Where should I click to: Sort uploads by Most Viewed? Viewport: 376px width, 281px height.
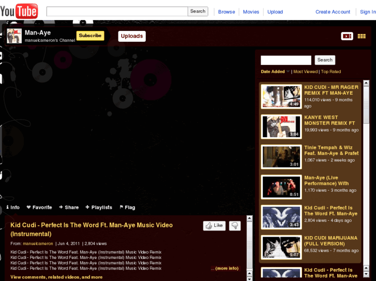click(x=306, y=72)
